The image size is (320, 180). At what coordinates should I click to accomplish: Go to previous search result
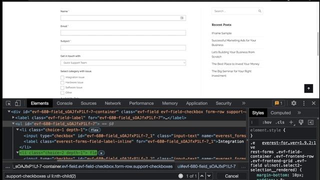pos(202,176)
